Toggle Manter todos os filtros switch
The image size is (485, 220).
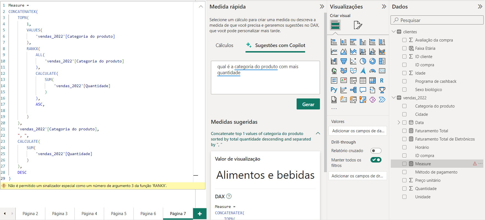tap(376, 160)
